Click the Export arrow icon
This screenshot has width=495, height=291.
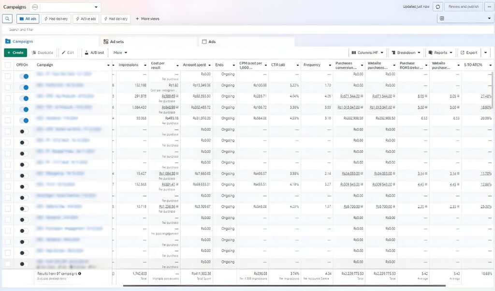463,53
